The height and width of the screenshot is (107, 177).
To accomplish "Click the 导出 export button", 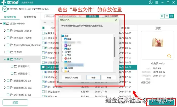I will click(162, 103).
